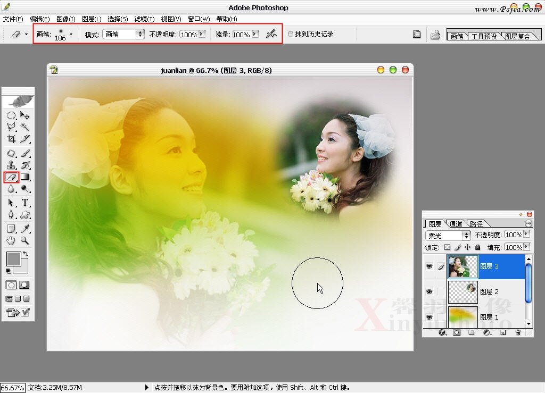Click the foreground color swatch
Viewport: 545px width, 393px height.
tap(13, 259)
